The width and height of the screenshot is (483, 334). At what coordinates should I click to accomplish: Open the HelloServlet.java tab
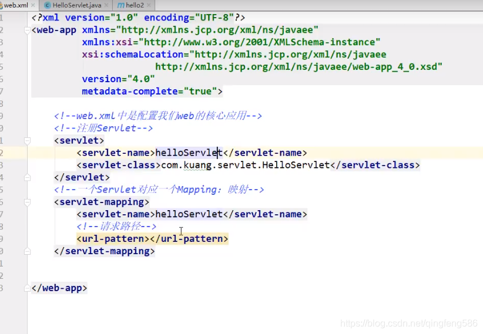tap(76, 5)
